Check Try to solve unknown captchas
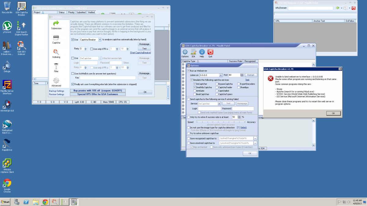Screen dimensions: 367x206 (x=188, y=133)
